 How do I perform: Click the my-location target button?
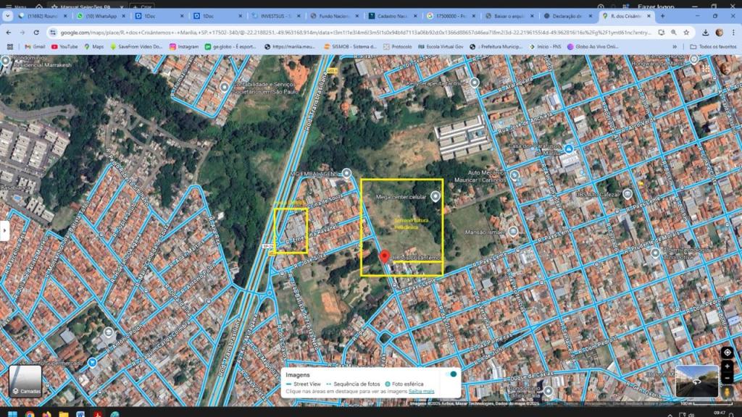(727, 353)
